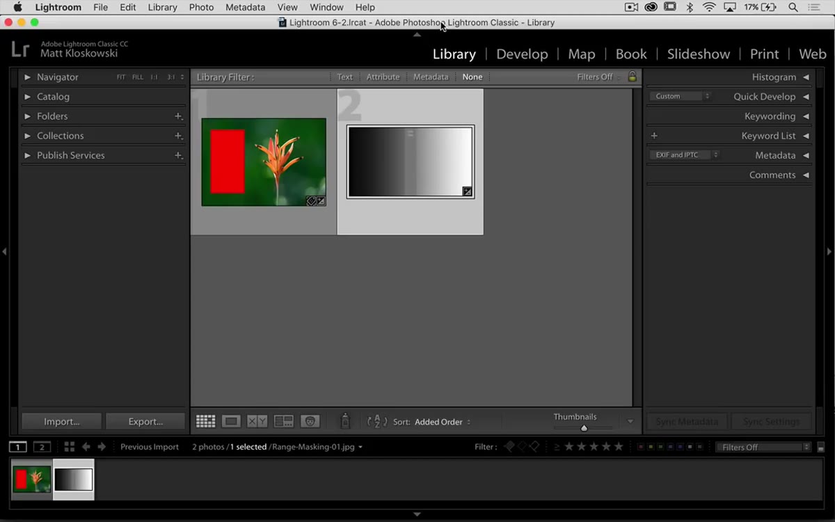This screenshot has width=835, height=522.
Task: Click develop adjustments badge on flower thumbnail
Action: coord(321,201)
